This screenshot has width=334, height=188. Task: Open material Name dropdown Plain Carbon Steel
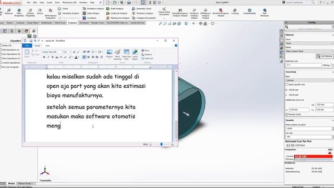pos(309,51)
